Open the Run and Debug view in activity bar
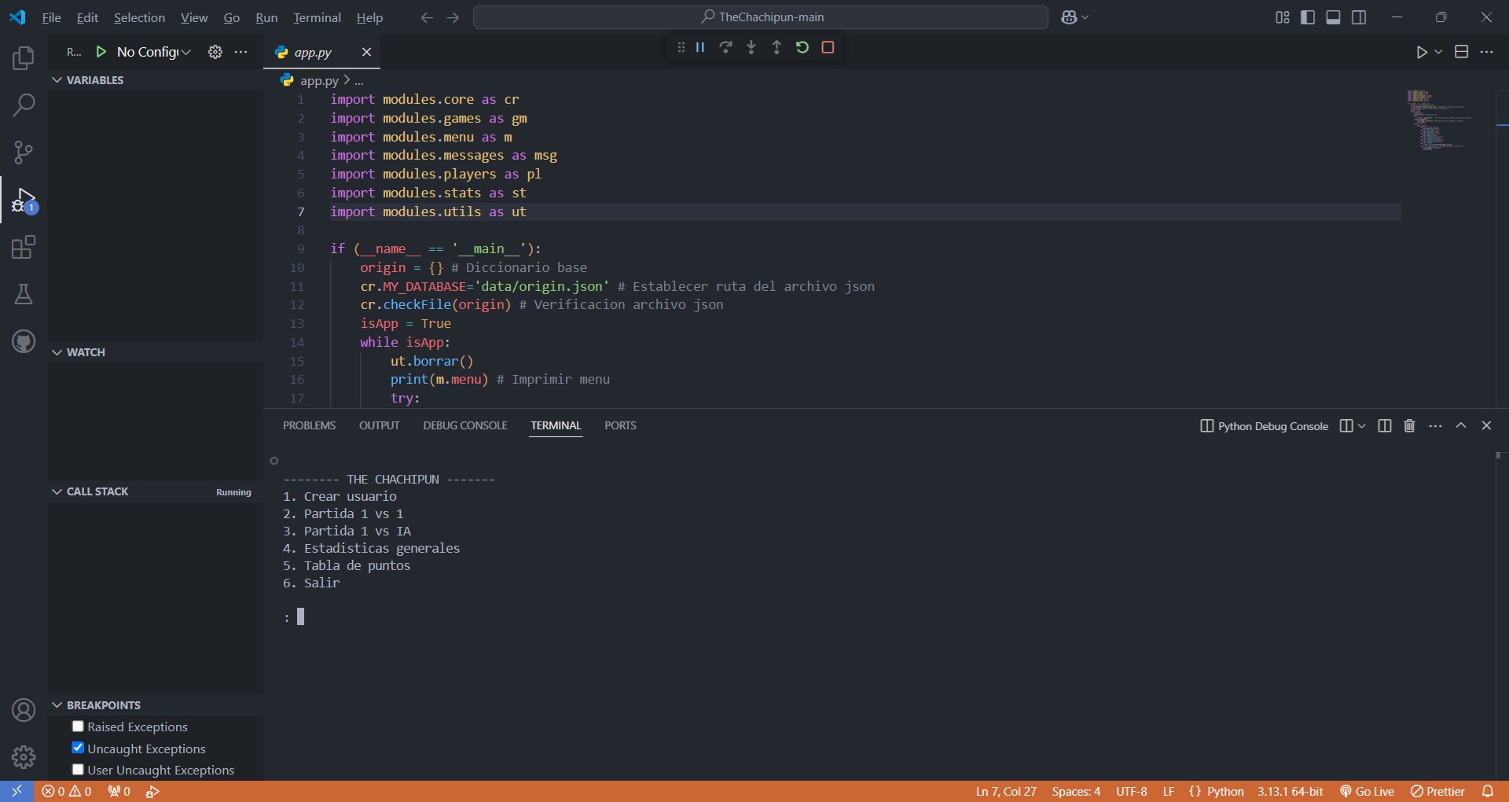This screenshot has width=1509, height=802. [23, 200]
